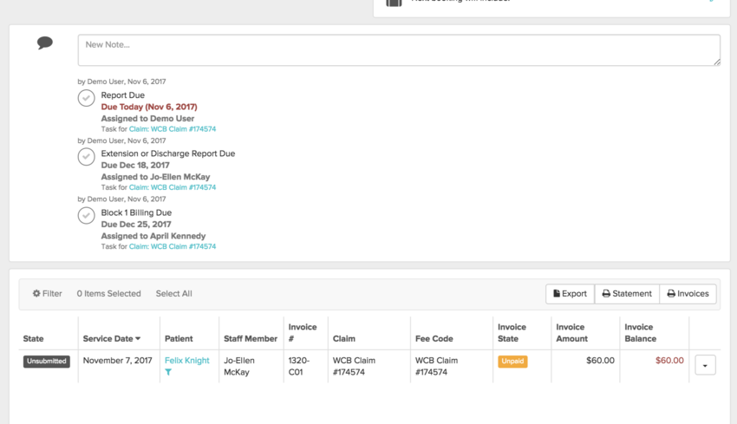
Task: Click the filter funnel icon under Felix Knight
Action: pos(168,372)
